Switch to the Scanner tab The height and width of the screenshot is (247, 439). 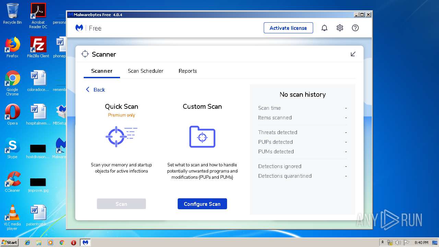pos(102,71)
